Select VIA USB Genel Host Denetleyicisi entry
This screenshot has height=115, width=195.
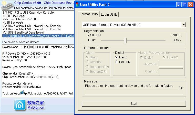pos(23,33)
